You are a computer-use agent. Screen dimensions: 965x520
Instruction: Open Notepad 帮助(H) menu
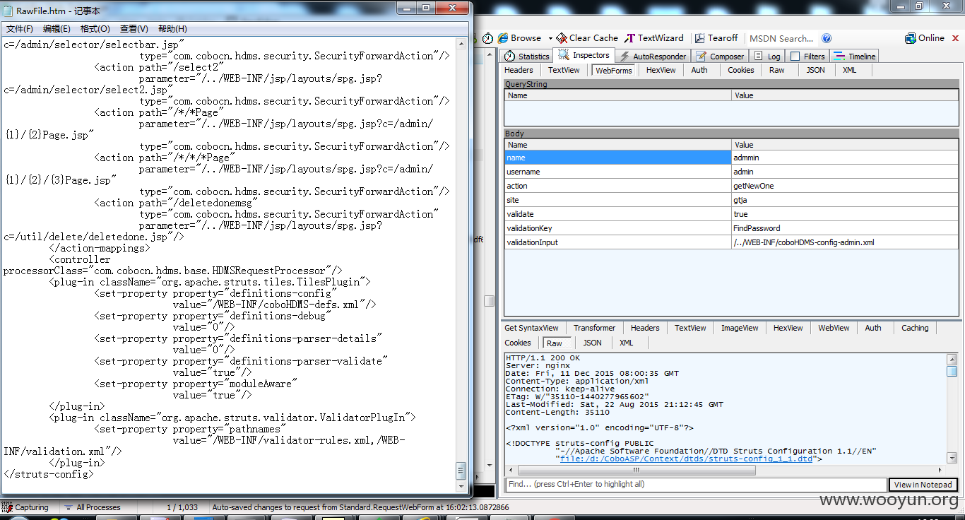point(172,29)
